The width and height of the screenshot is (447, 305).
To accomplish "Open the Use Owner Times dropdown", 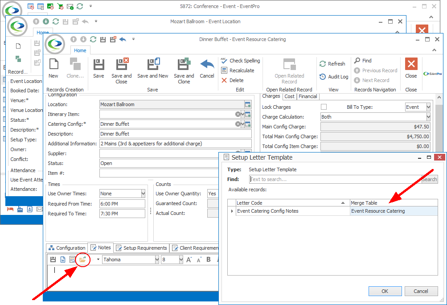I will (x=143, y=194).
